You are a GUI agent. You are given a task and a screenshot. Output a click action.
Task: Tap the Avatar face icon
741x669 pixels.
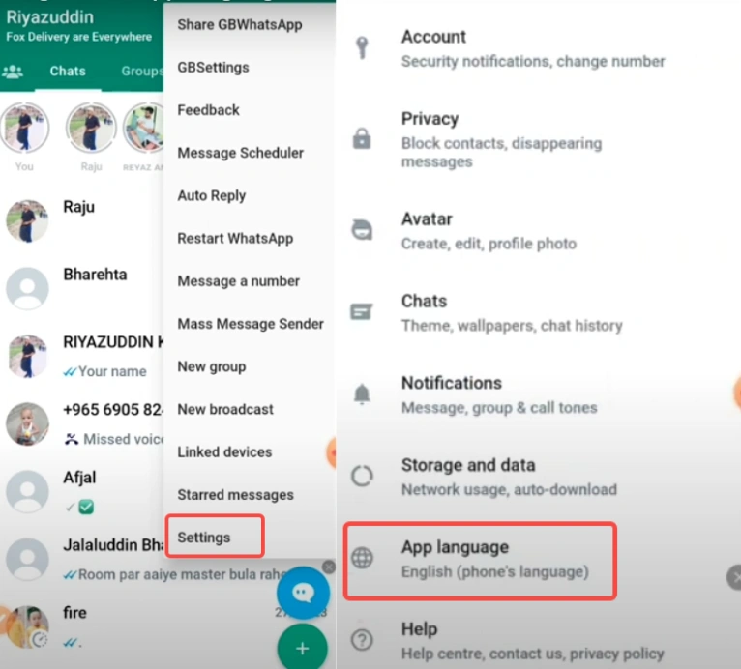(x=362, y=230)
